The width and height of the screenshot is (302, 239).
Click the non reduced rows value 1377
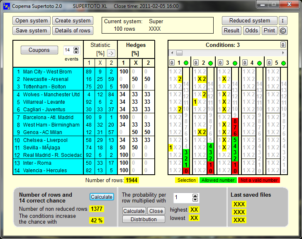tap(97, 209)
